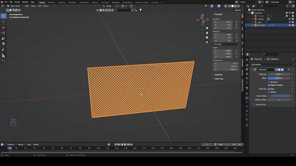This screenshot has height=166, width=296.
Task: Click the pan view hand icon
Action: [x=207, y=33]
